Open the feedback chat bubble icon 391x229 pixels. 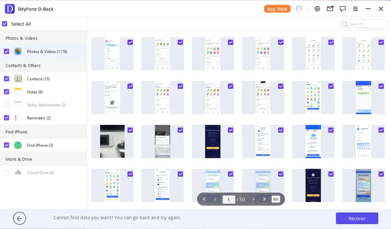[x=343, y=9]
